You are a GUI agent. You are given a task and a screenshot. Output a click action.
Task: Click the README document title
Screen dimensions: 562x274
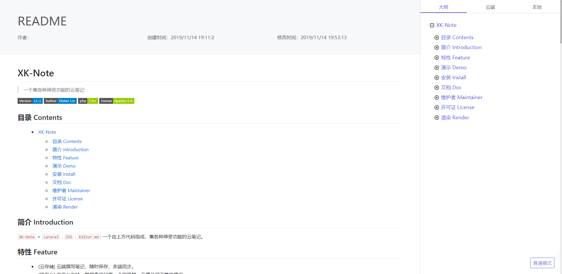point(42,21)
